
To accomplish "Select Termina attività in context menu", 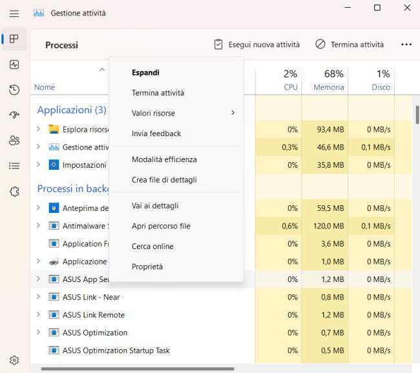I will [x=158, y=93].
